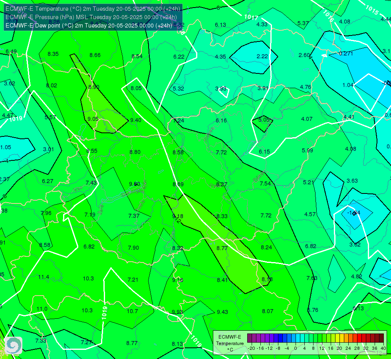391x359 pixels.
Task: Click the 8.80 value on the map
Action: (135, 152)
